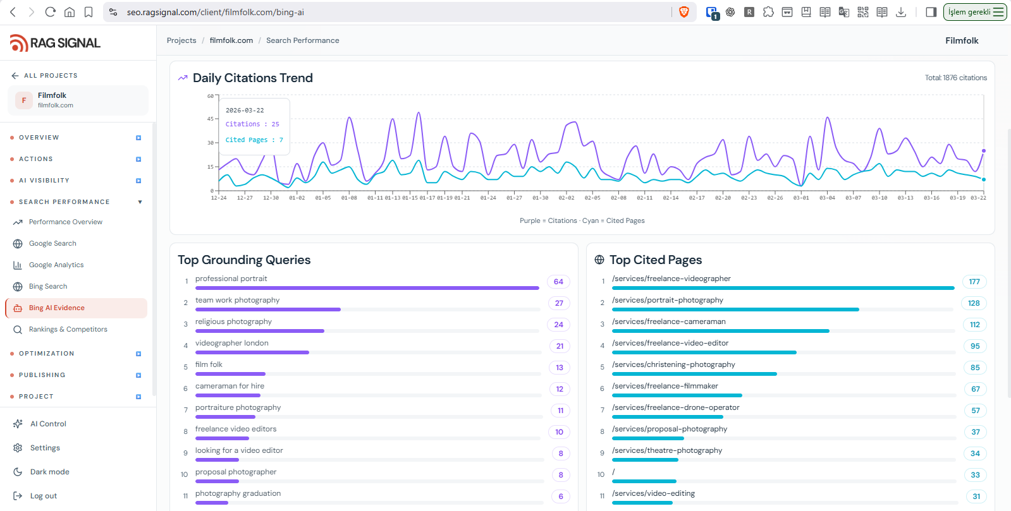Click the cyan bar for freelance-cameraman
1011x511 pixels.
click(x=721, y=331)
